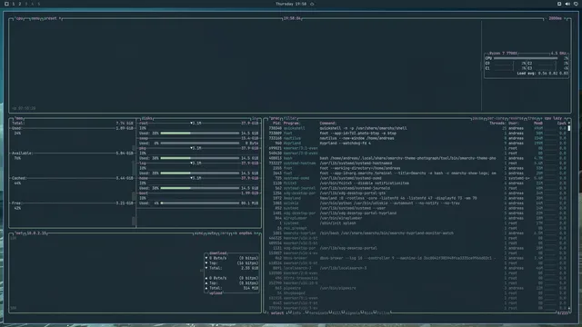Click the Thursday 19:58 clock
Viewport: 582px width, 327px height.
click(x=291, y=4)
